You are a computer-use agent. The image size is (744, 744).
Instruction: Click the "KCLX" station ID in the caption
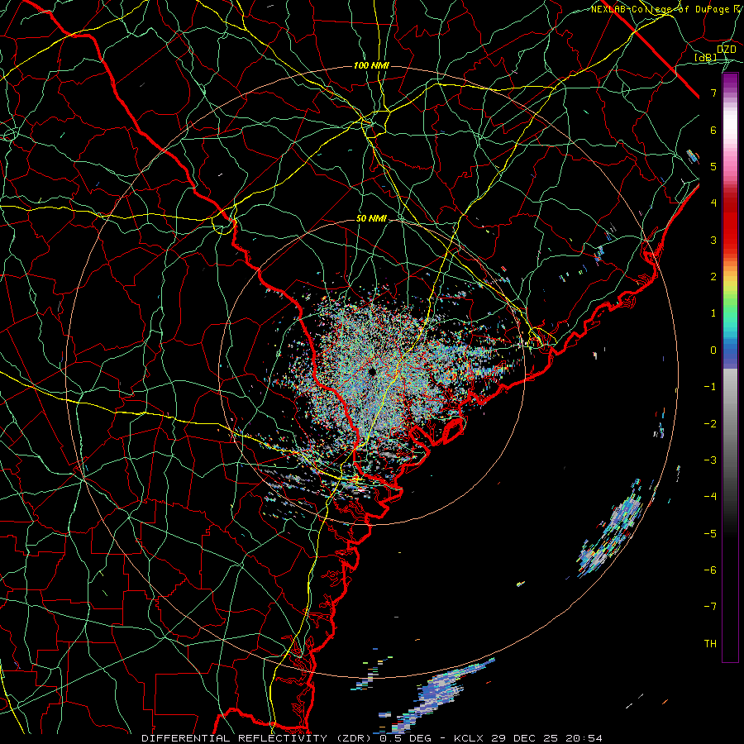[469, 738]
